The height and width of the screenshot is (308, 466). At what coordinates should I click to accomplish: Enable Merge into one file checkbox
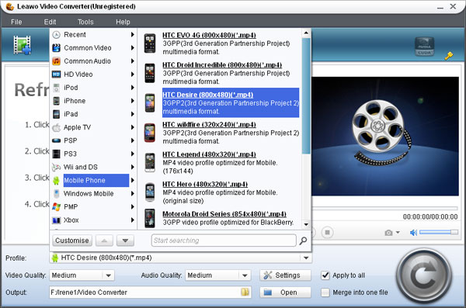[325, 292]
